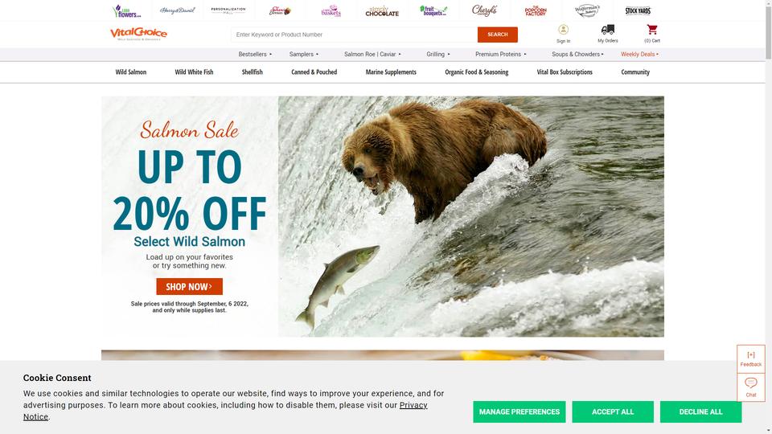The width and height of the screenshot is (772, 434).
Task: Open the Chat bubble icon
Action: (x=751, y=383)
